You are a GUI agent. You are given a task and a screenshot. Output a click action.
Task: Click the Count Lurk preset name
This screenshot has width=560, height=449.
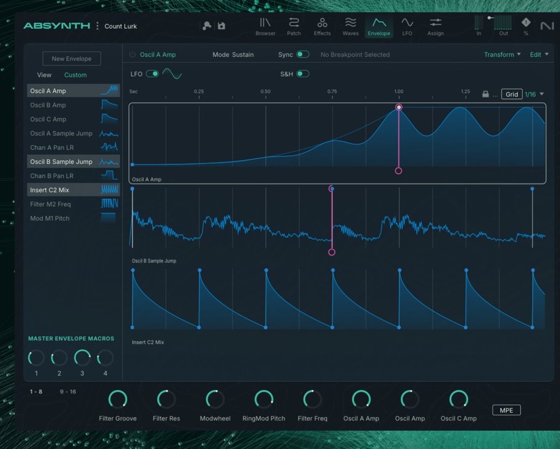click(121, 26)
